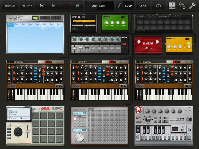Image resolution: width=199 pixels, height=149 pixels.
Task: Open the upper blue display on Moorx
Action: pyautogui.click(x=80, y=113)
